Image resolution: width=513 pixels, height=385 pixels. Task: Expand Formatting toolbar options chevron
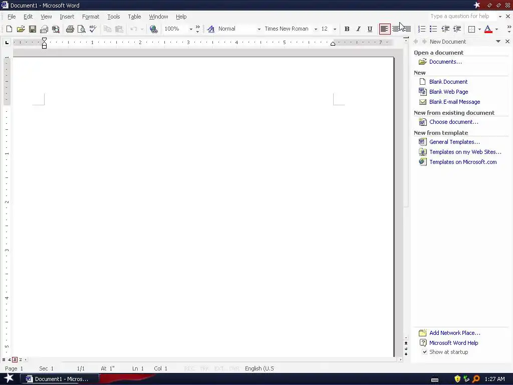click(509, 29)
